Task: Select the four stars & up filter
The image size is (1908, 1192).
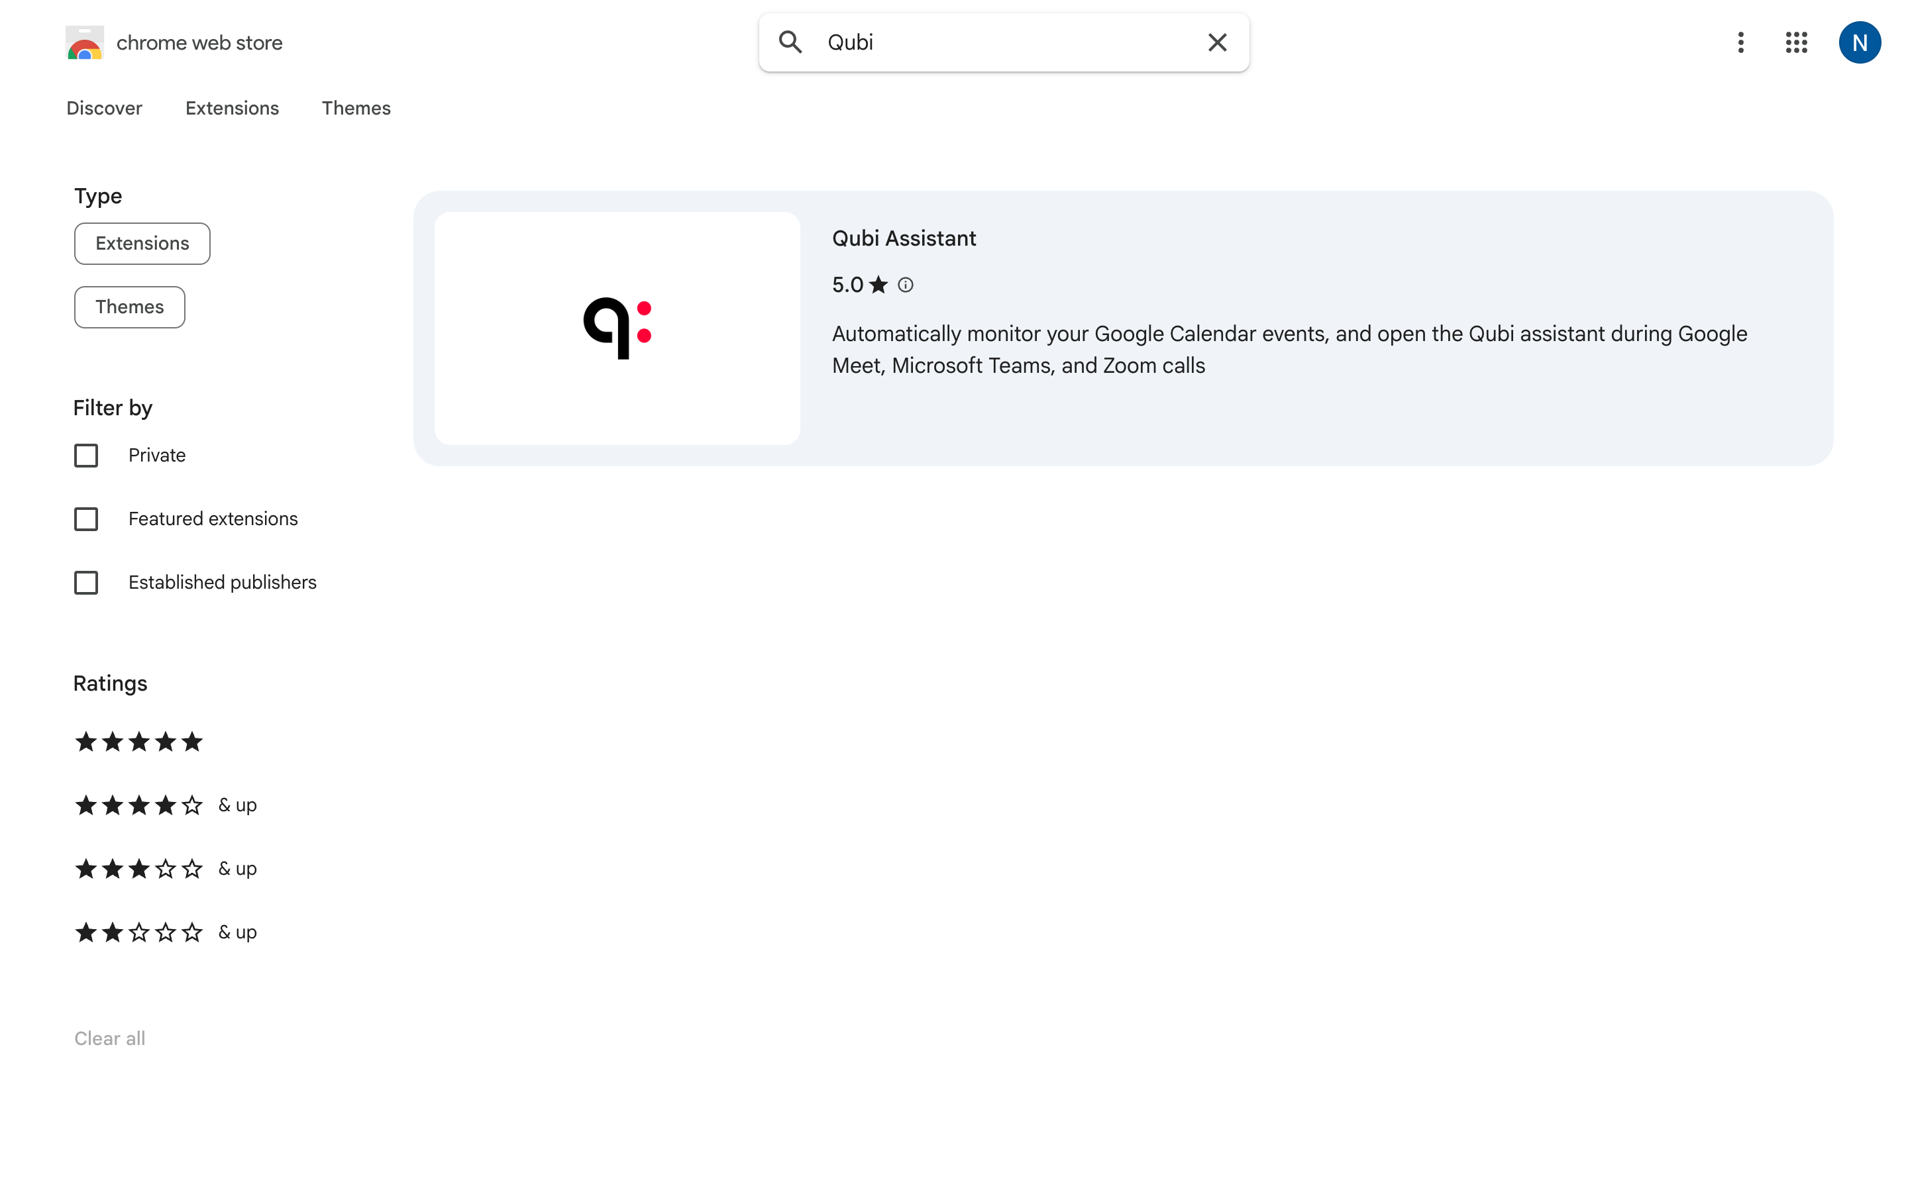Action: 166,806
